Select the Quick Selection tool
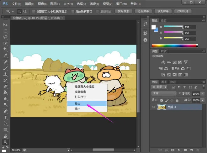Viewport: 207px width, 153px height. click(5, 43)
